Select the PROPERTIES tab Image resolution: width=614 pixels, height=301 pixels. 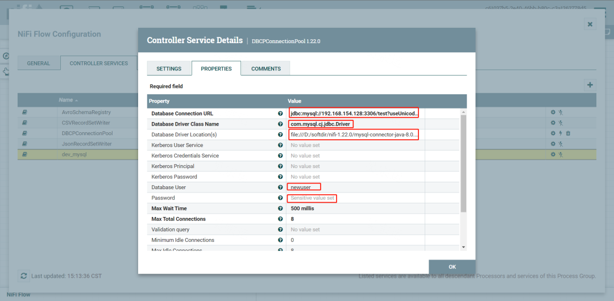(x=216, y=69)
